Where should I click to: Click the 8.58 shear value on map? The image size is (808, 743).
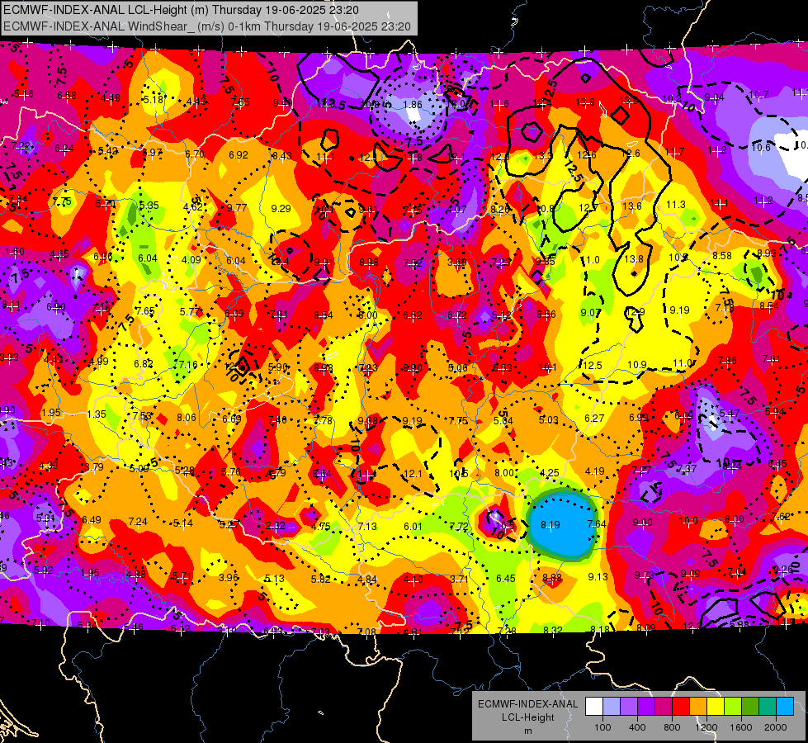(722, 256)
